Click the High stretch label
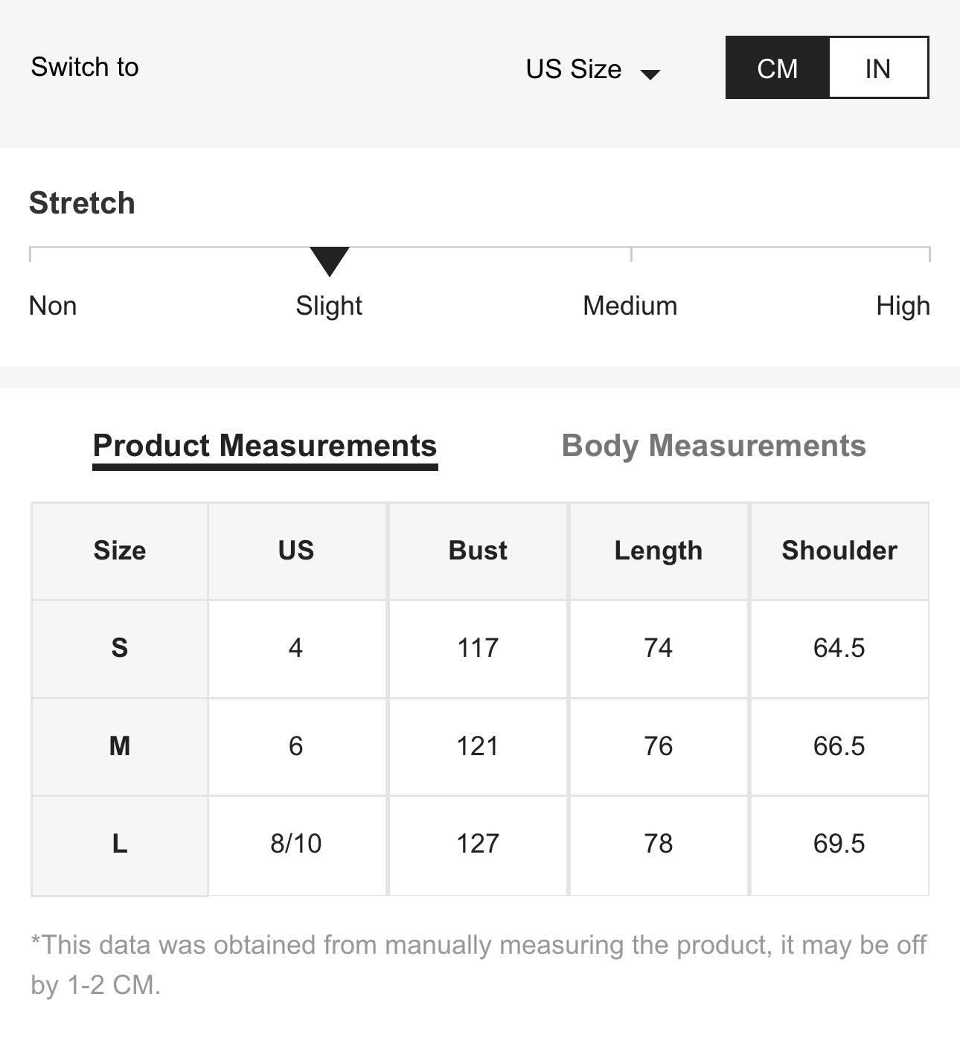Viewport: 960px width, 1055px height. tap(902, 306)
